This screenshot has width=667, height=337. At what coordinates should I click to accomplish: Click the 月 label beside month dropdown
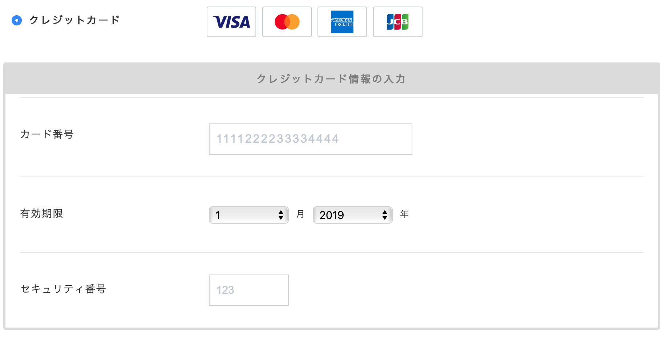point(300,214)
